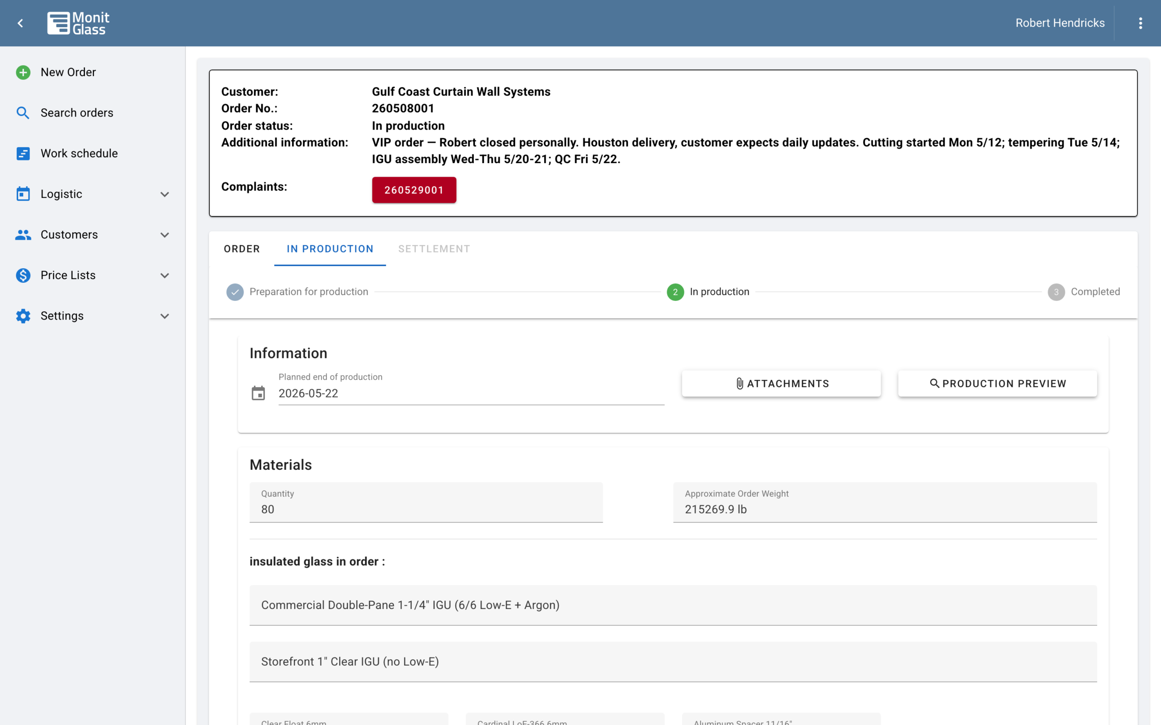1161x725 pixels.
Task: Click the Search orders magnifier icon
Action: pyautogui.click(x=23, y=113)
